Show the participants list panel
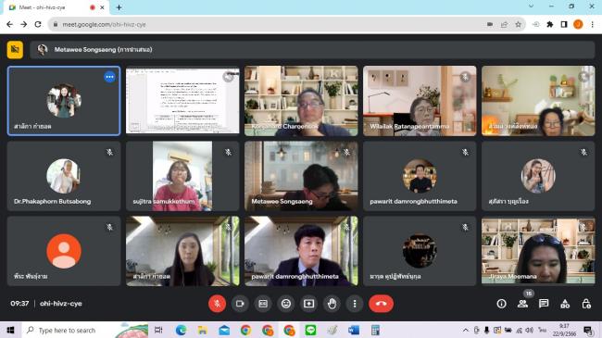The width and height of the screenshot is (602, 338). coord(522,304)
